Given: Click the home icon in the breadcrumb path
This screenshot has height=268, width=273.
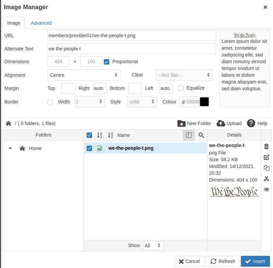Looking at the screenshot, I should pos(8,124).
